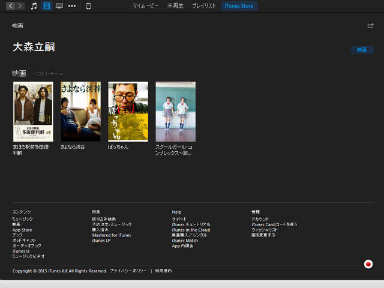Viewport: 384px width, 288px height.
Task: Open the ミュージック footer link
Action: (x=23, y=219)
